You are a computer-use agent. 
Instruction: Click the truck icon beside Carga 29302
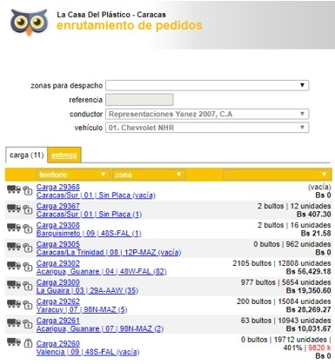pos(14,266)
